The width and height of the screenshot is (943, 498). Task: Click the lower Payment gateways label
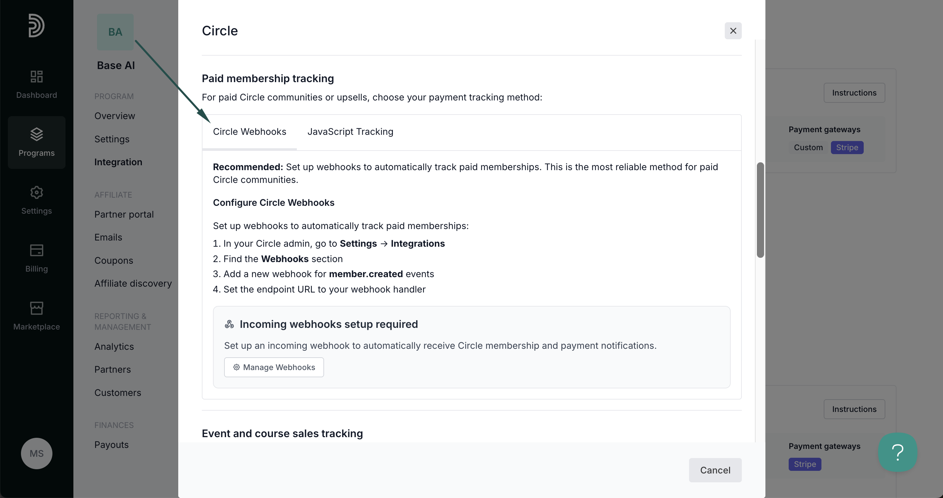824,446
